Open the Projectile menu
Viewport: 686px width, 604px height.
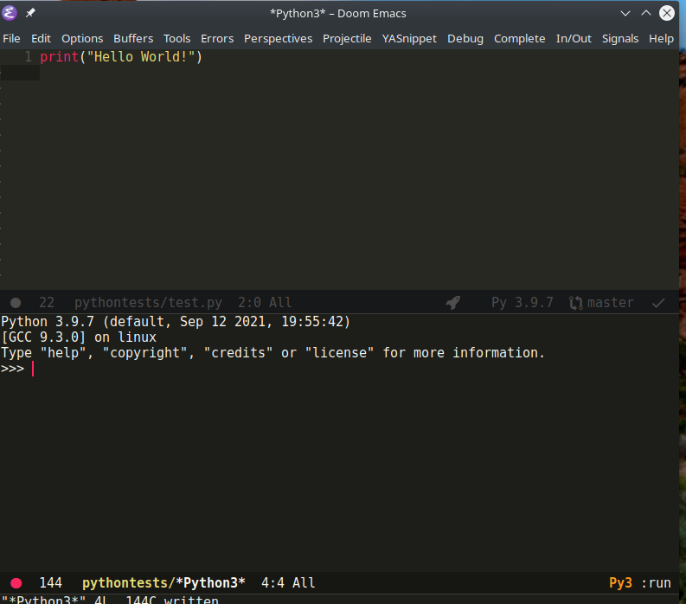(347, 39)
